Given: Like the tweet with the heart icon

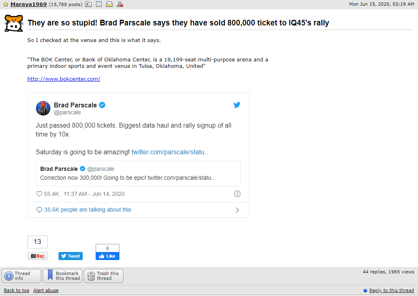Looking at the screenshot, I should [x=39, y=194].
